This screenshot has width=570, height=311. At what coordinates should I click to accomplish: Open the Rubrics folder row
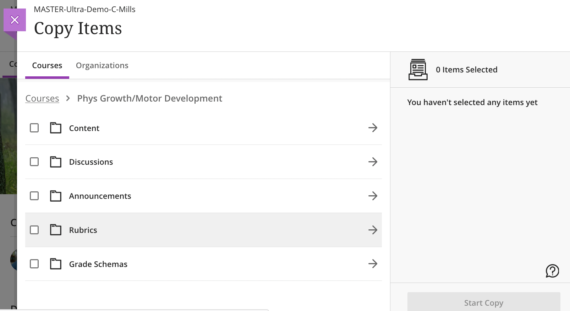tap(83, 230)
